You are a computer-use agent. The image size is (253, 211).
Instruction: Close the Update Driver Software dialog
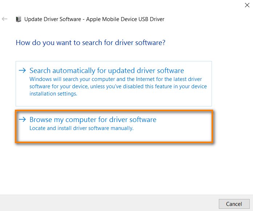click(247, 5)
